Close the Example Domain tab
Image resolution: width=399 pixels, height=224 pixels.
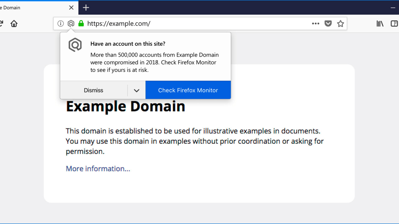click(x=71, y=8)
